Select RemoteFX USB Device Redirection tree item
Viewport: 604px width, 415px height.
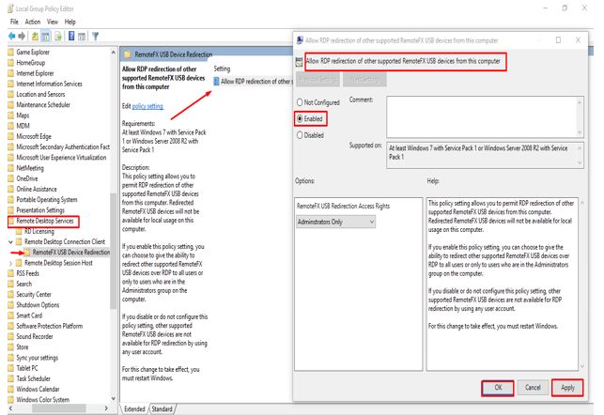pos(71,253)
